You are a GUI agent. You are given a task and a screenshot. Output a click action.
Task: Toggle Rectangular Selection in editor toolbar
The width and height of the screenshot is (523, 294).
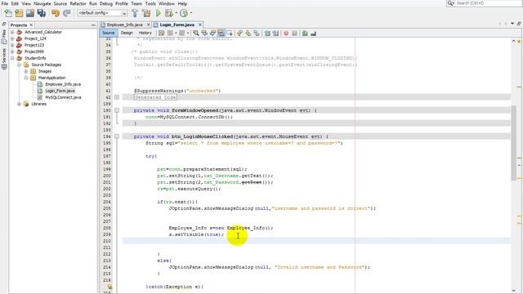(230, 33)
